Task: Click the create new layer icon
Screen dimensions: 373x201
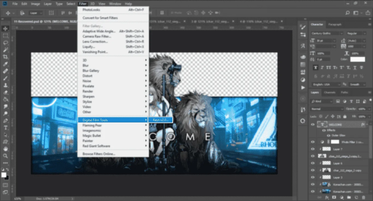Action: pos(356,197)
